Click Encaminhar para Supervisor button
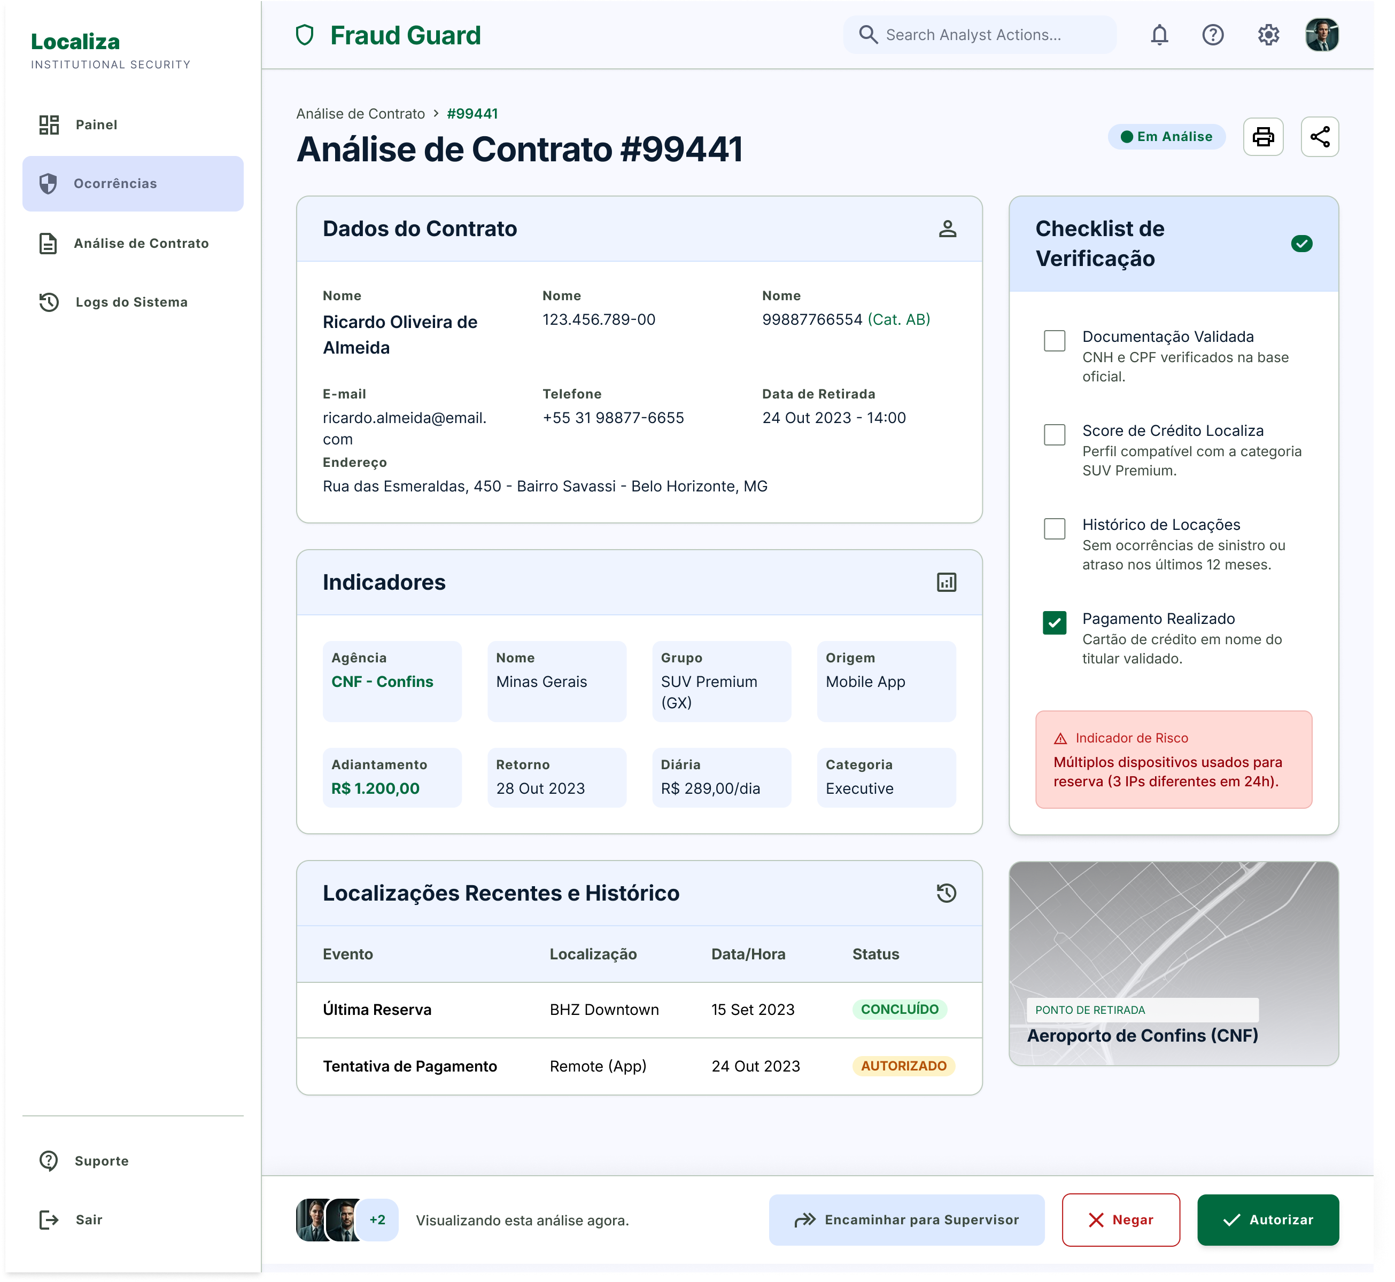1395x1282 pixels. coord(906,1220)
